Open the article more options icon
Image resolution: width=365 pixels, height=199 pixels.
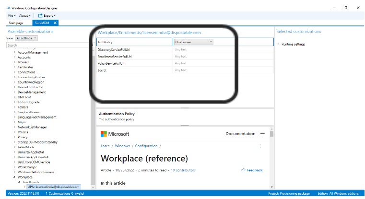click(x=260, y=146)
